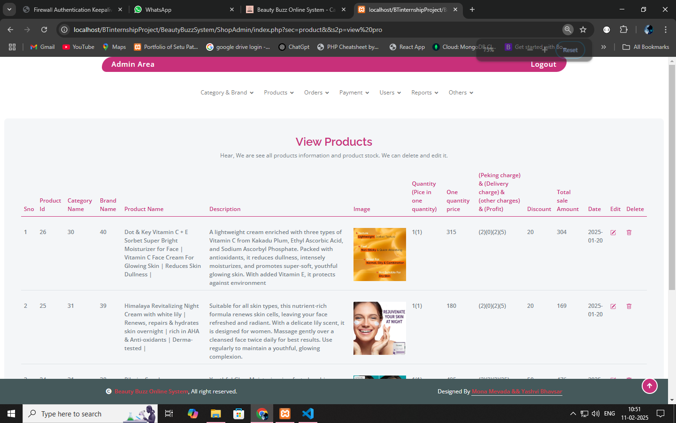This screenshot has height=423, width=676.
Task: Show hidden system tray icons
Action: [573, 414]
